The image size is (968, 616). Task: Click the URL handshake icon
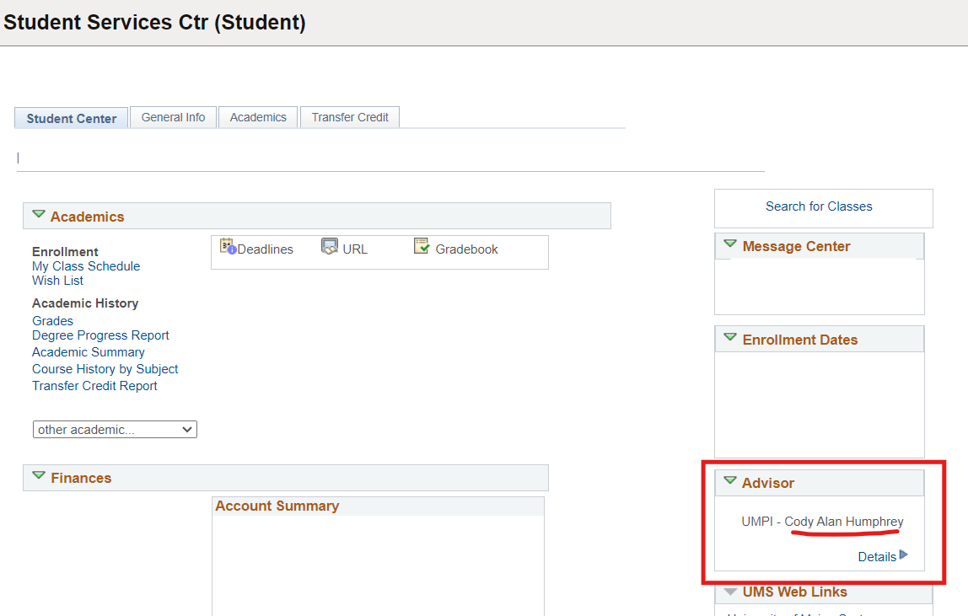(330, 246)
